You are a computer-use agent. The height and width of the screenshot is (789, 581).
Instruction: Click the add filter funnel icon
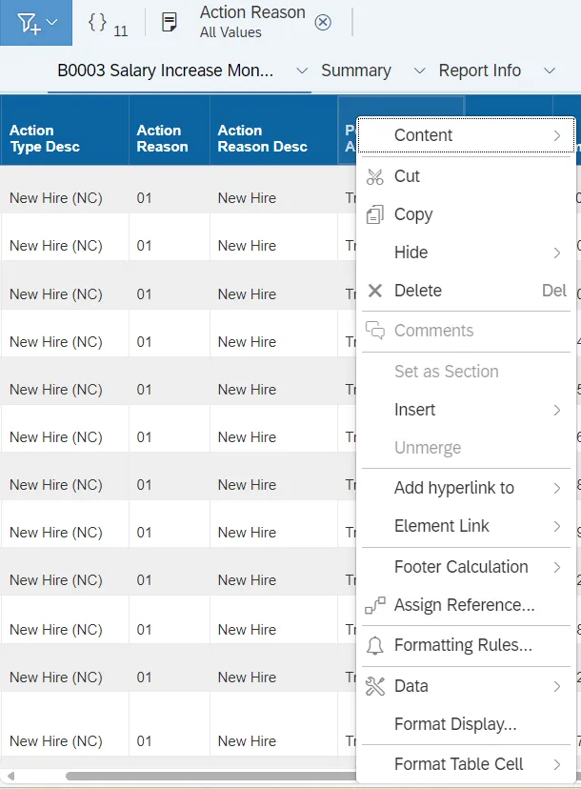(29, 23)
